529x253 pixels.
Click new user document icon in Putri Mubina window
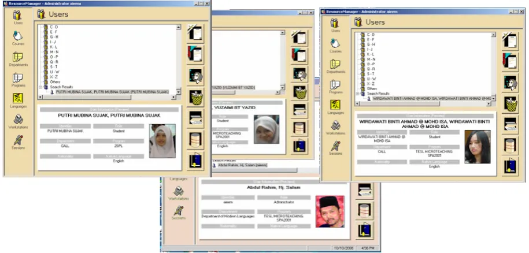[x=195, y=33]
